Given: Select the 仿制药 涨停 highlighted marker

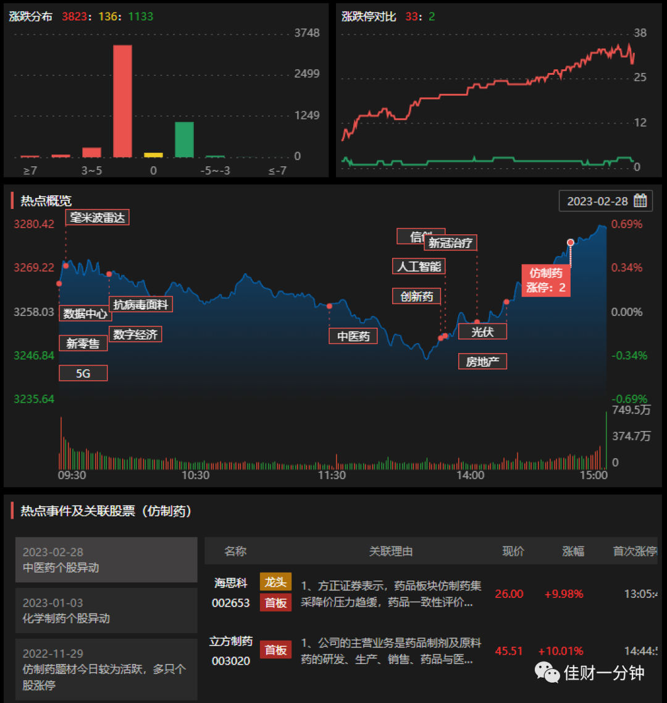Looking at the screenshot, I should [x=545, y=280].
